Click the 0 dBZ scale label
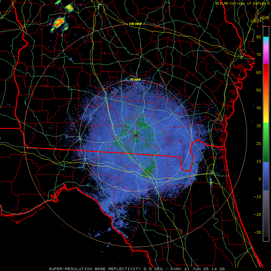The height and width of the screenshot is (271, 271). click(x=260, y=179)
